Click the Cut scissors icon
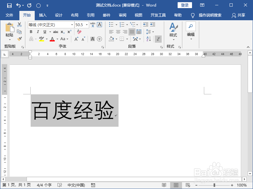 click(19, 24)
